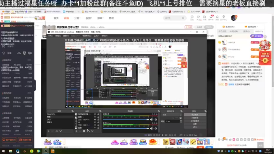
Task: Show next gifts with the gift bar right arrow
Action: [212, 142]
